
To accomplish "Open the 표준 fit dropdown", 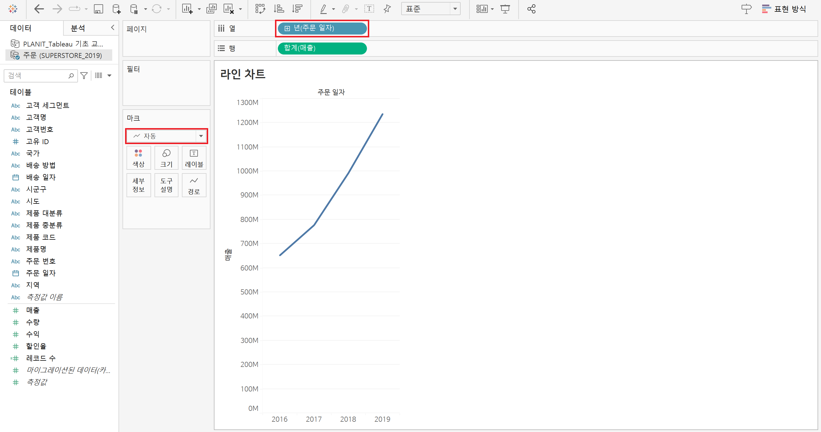I will click(455, 9).
